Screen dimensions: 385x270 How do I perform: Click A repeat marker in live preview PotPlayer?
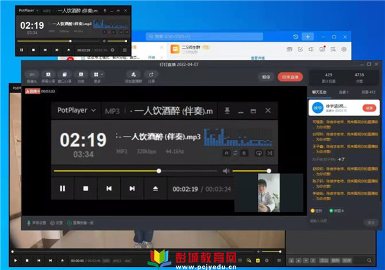(x=227, y=153)
